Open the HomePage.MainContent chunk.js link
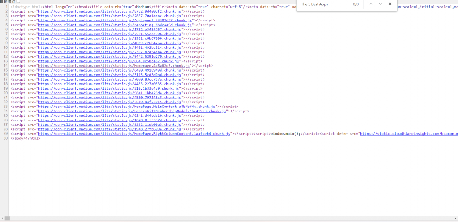 tap(127, 107)
